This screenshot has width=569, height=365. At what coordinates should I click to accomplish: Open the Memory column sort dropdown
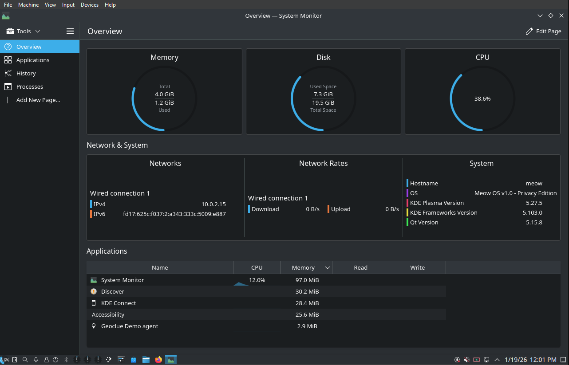point(327,267)
